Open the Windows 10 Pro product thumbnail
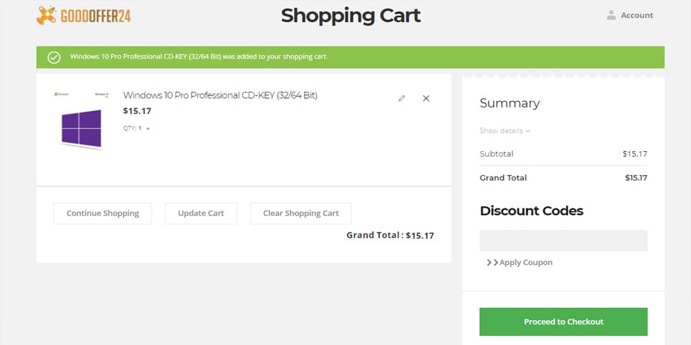The height and width of the screenshot is (345, 691). tap(81, 119)
